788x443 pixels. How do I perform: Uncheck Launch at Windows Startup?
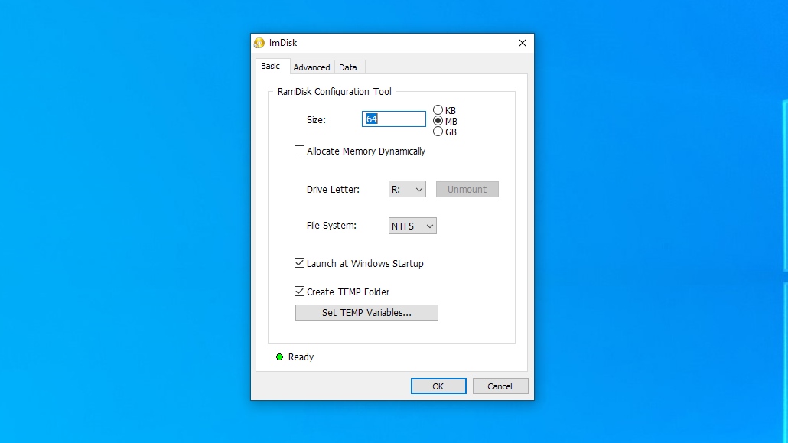pyautogui.click(x=300, y=263)
